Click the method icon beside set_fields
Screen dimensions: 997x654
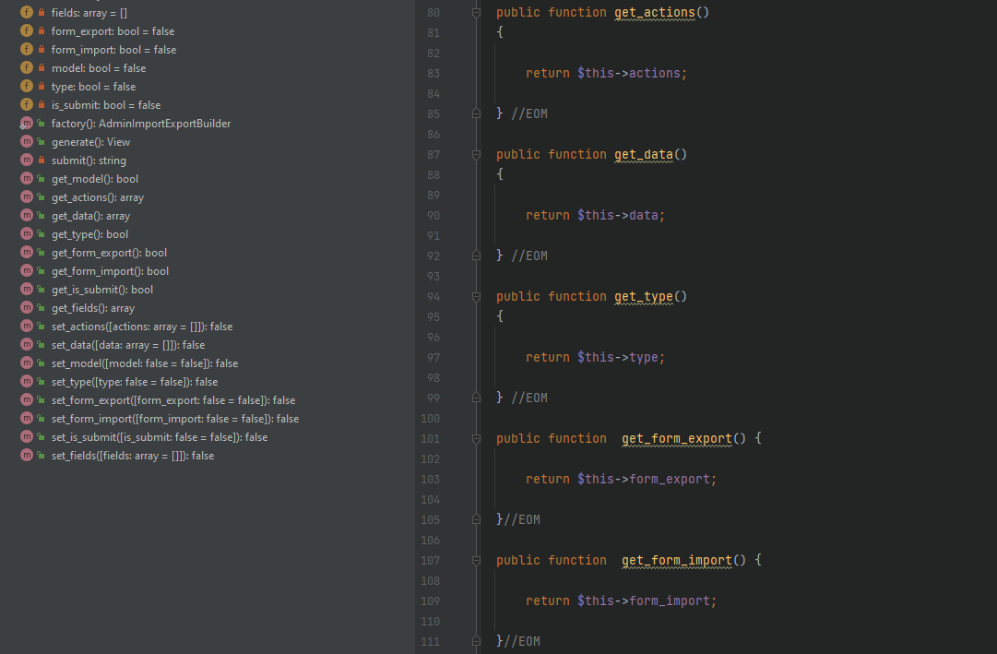(27, 456)
